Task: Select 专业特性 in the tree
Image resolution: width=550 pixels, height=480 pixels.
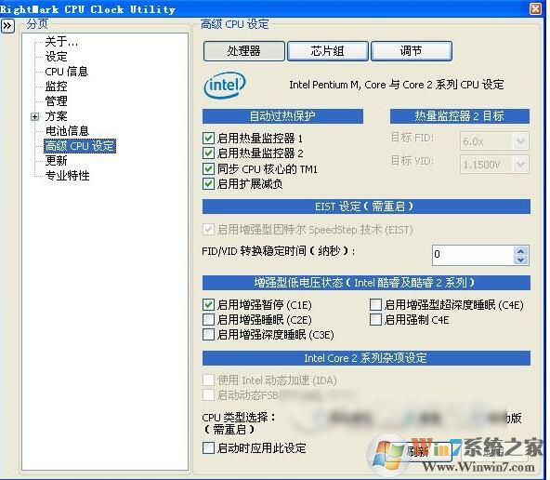Action: pyautogui.click(x=67, y=176)
